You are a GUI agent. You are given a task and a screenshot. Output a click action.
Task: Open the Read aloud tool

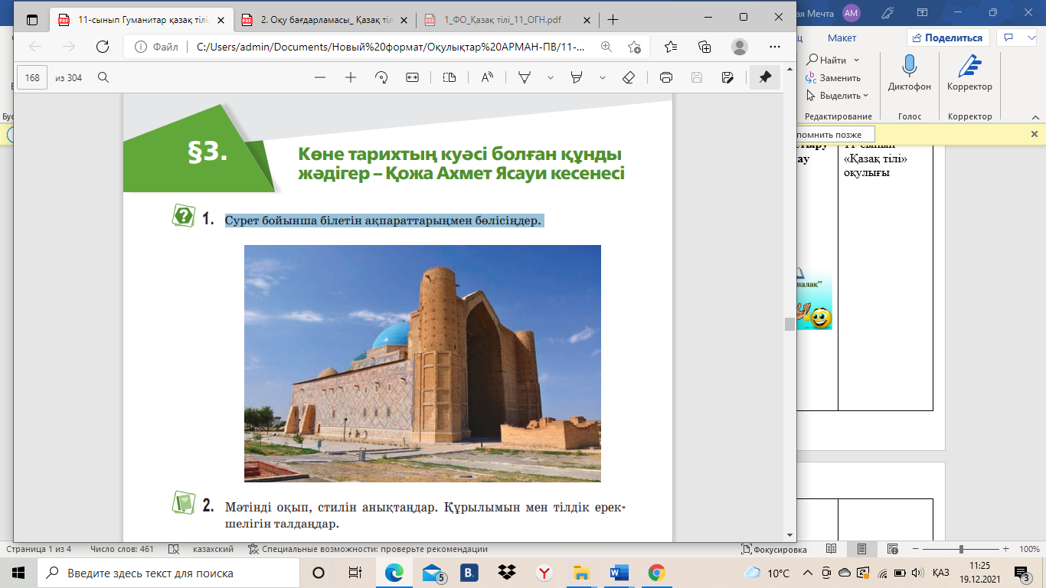[487, 77]
